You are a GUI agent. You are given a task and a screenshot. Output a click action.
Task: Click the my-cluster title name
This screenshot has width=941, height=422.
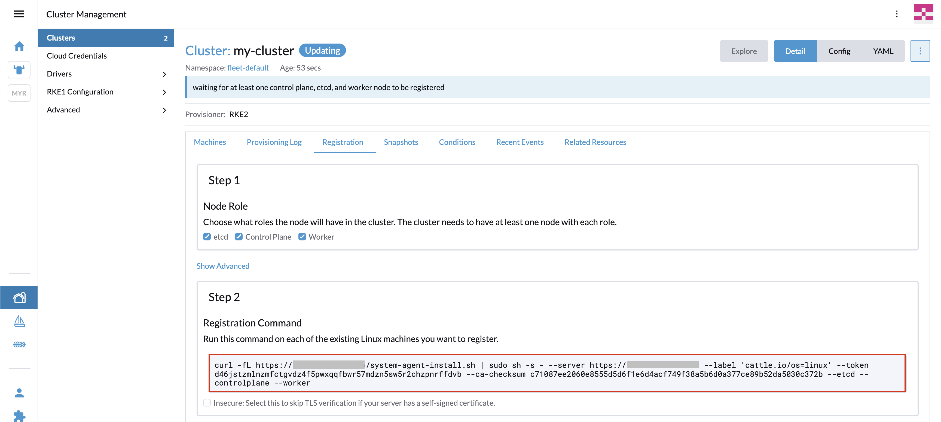(264, 50)
